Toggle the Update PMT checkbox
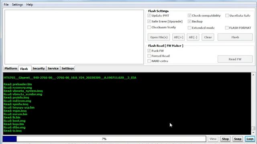Viewport: 257px width, 144px height. (x=149, y=16)
